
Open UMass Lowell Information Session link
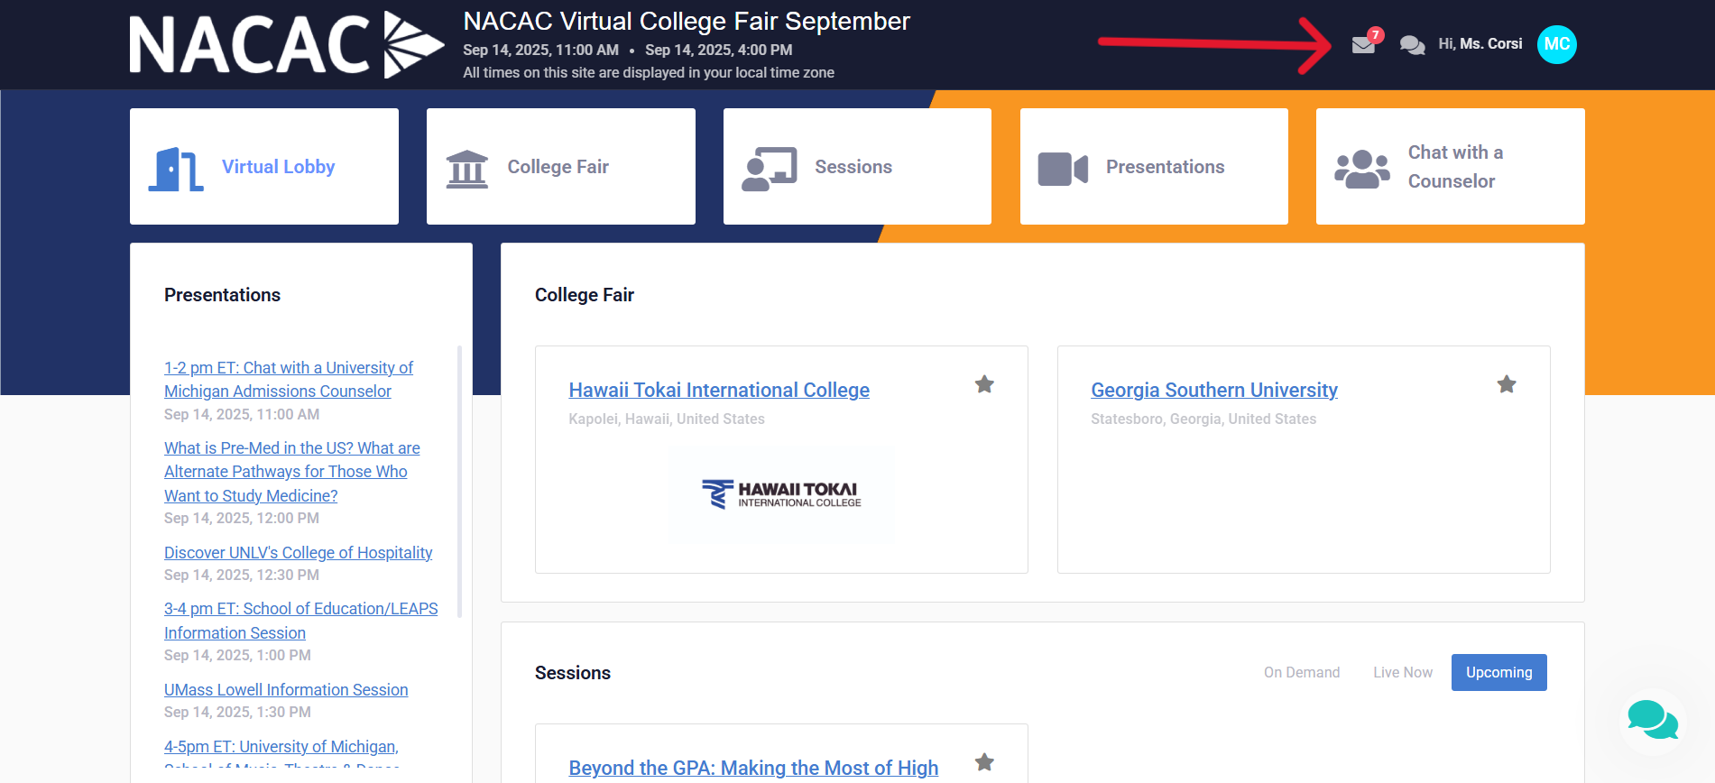point(286,690)
